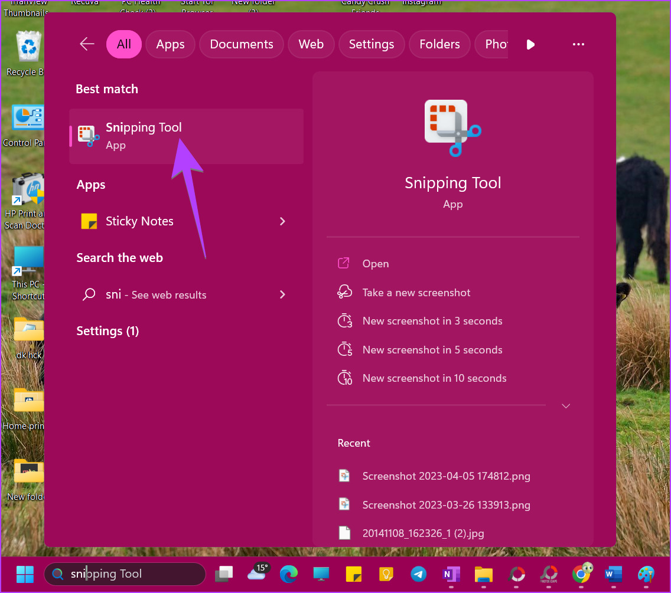Click the taskbar search box
The width and height of the screenshot is (671, 593).
(x=125, y=574)
